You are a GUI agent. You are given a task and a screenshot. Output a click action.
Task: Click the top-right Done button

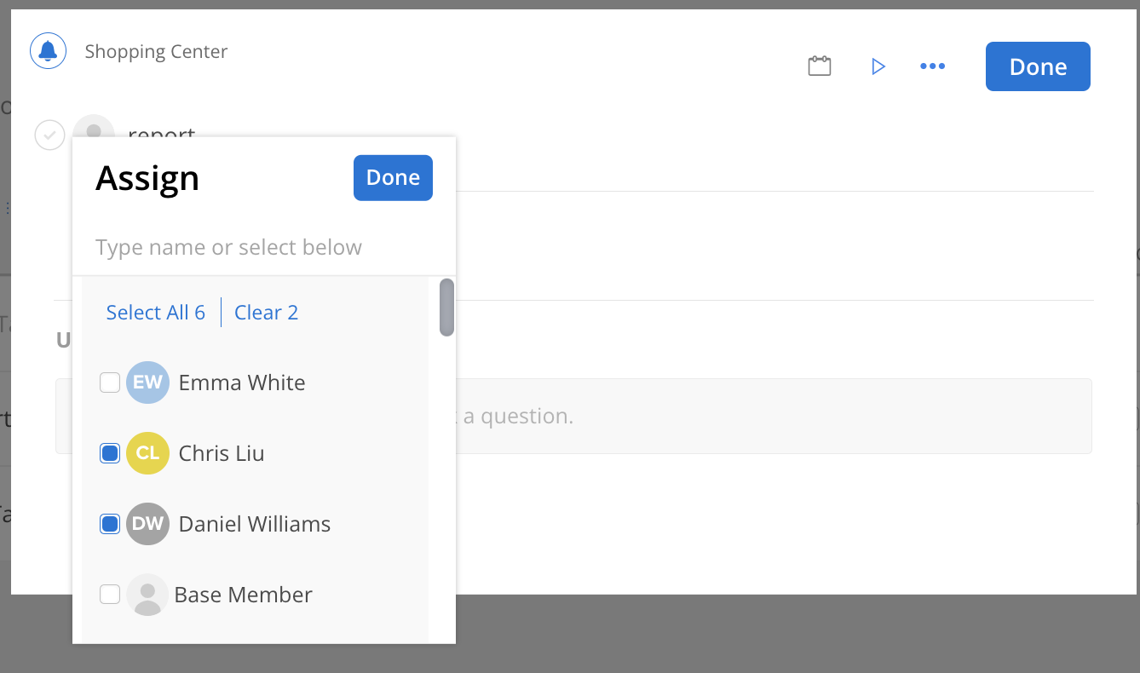[x=1037, y=66]
